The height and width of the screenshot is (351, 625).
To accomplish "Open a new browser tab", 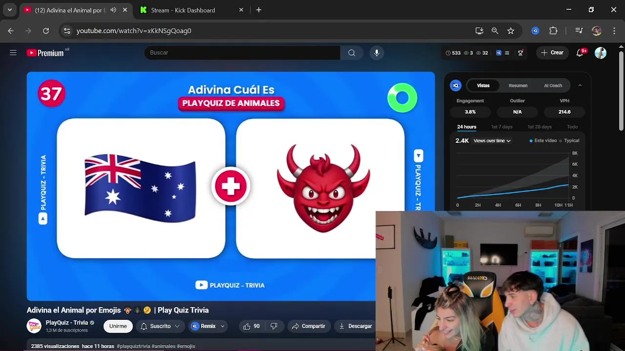I will tap(259, 10).
